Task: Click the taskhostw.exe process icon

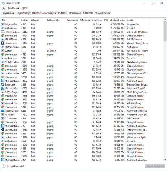Action: point(2,73)
